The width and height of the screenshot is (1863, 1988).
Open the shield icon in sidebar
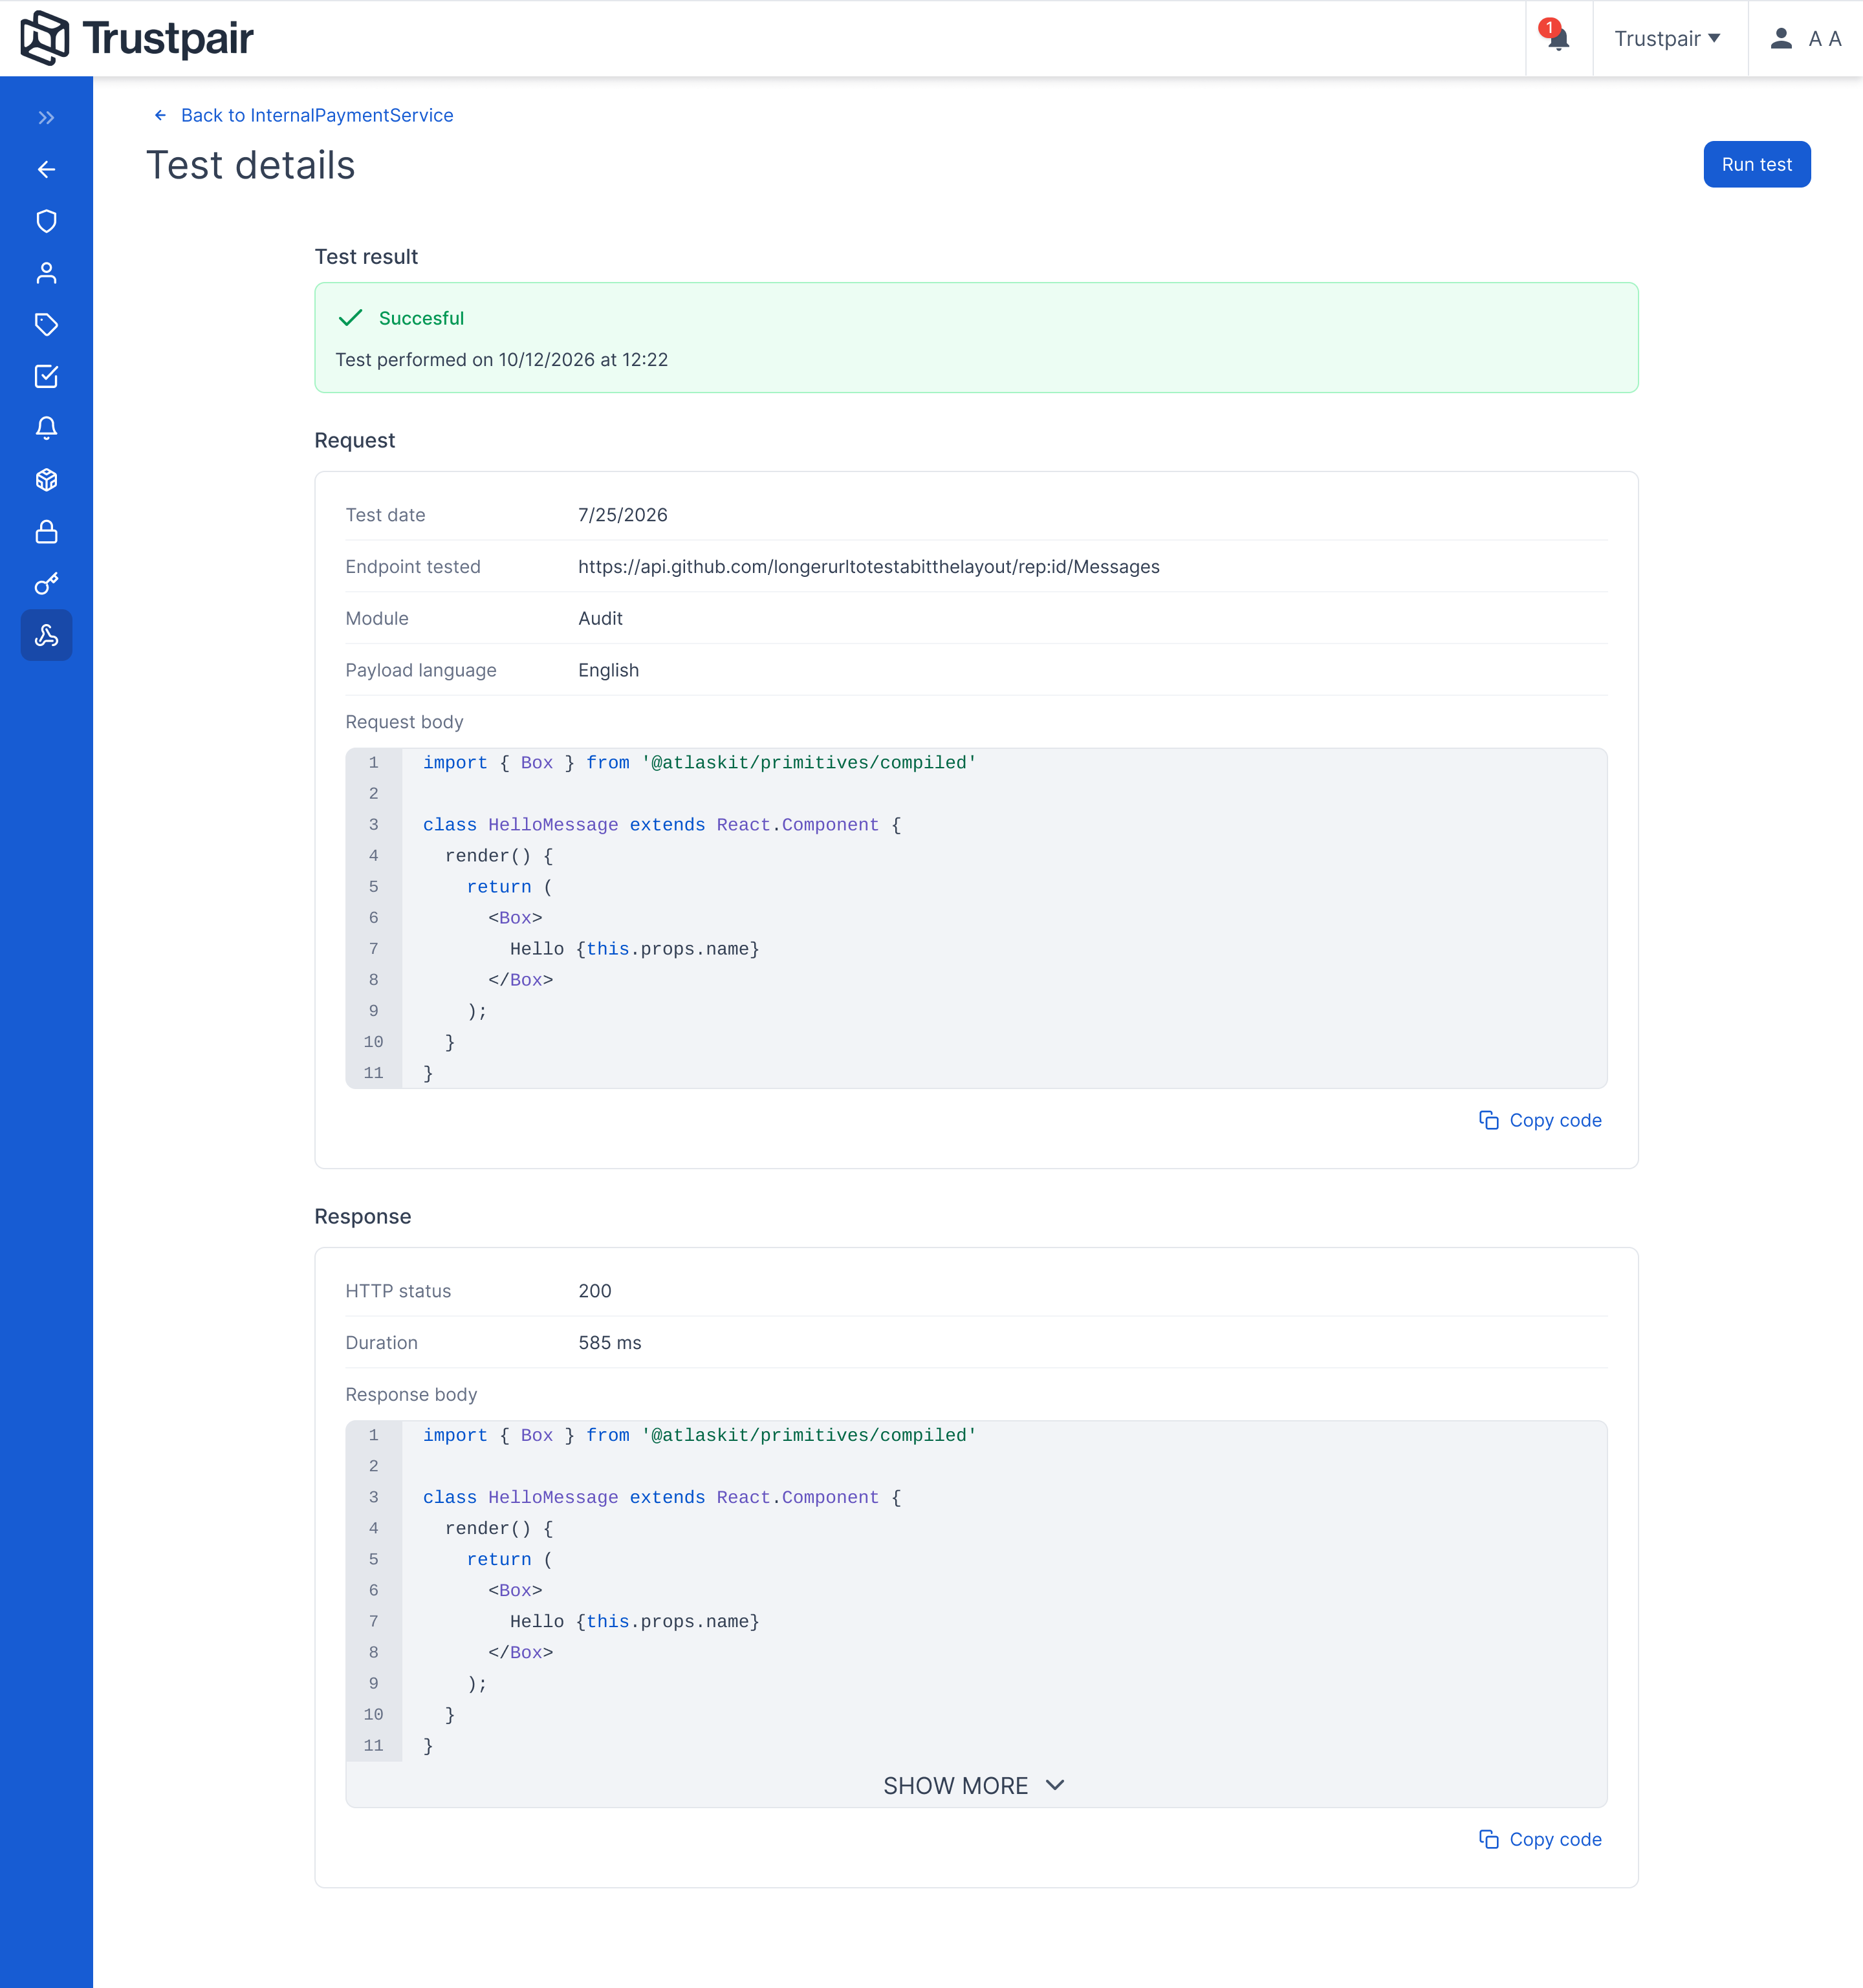pos(46,221)
